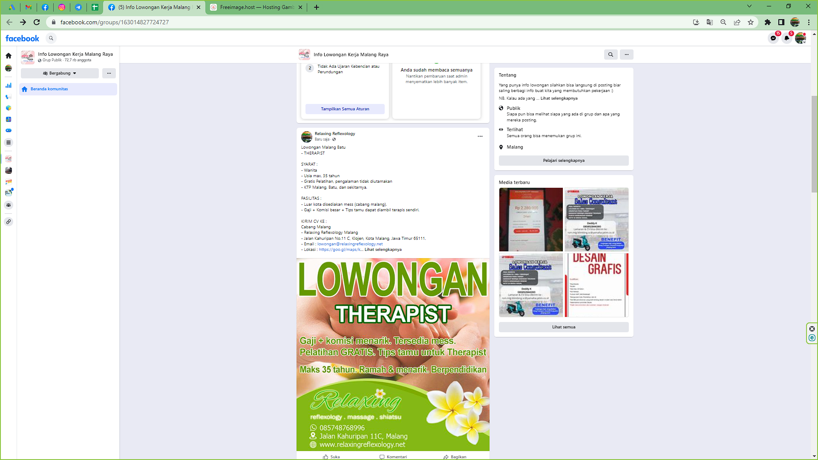Viewport: 818px width, 460px height.
Task: Close the floating side widget with X
Action: tap(812, 329)
